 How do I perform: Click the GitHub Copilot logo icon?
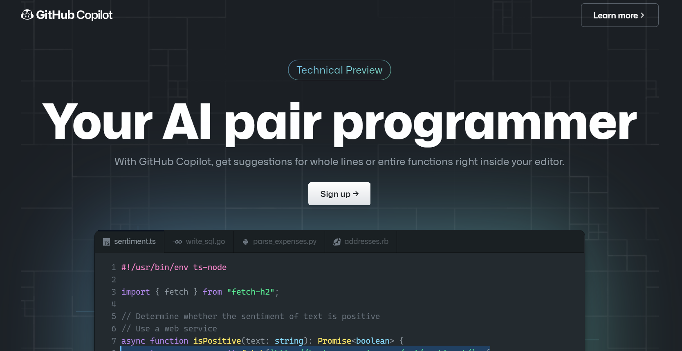click(x=27, y=15)
